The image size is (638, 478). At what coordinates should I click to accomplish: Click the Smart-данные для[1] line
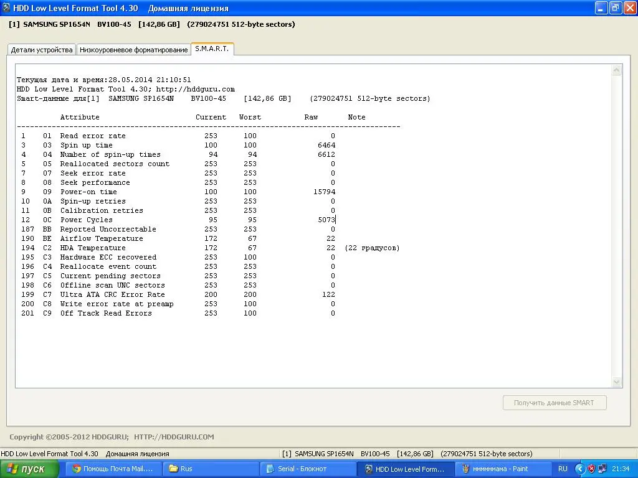pos(224,98)
